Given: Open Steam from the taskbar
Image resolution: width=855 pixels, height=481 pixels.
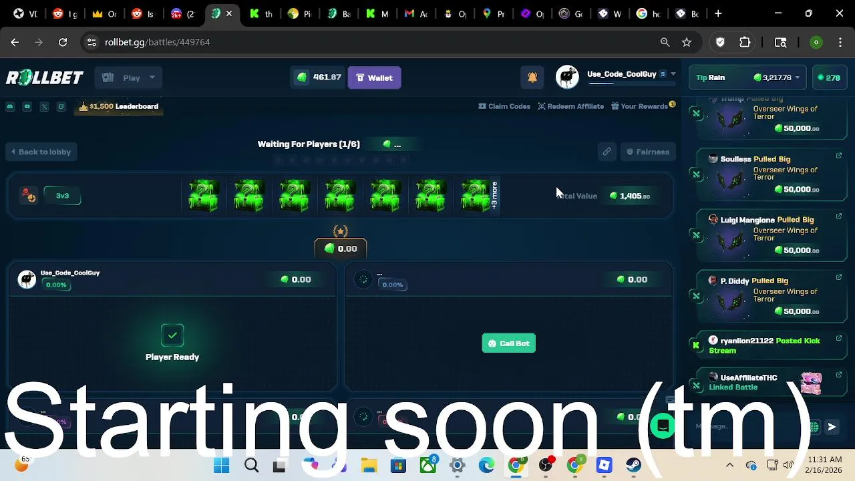Looking at the screenshot, I should point(634,465).
